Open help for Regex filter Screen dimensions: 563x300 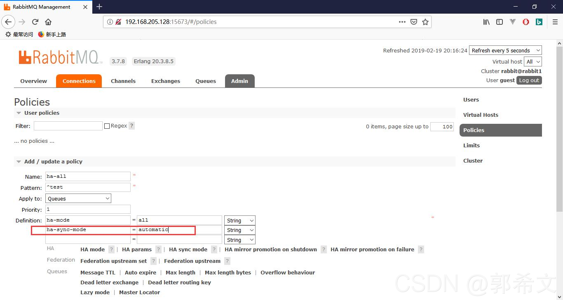point(132,126)
